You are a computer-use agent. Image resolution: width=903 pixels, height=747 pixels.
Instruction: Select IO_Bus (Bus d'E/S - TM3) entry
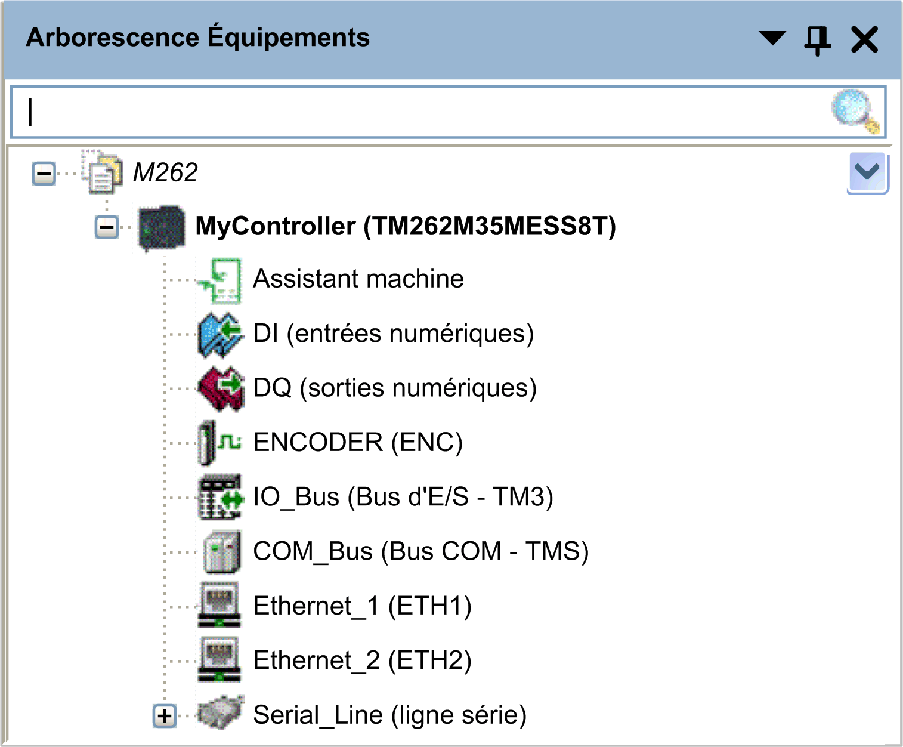coord(403,497)
